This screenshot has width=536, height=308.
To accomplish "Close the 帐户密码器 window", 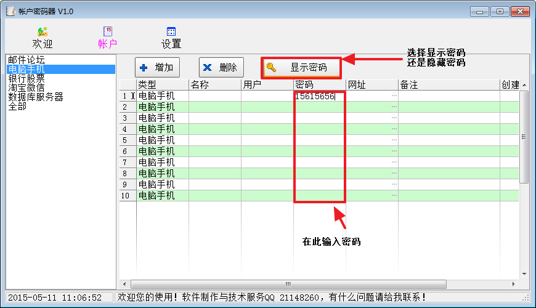I will 520,12.
